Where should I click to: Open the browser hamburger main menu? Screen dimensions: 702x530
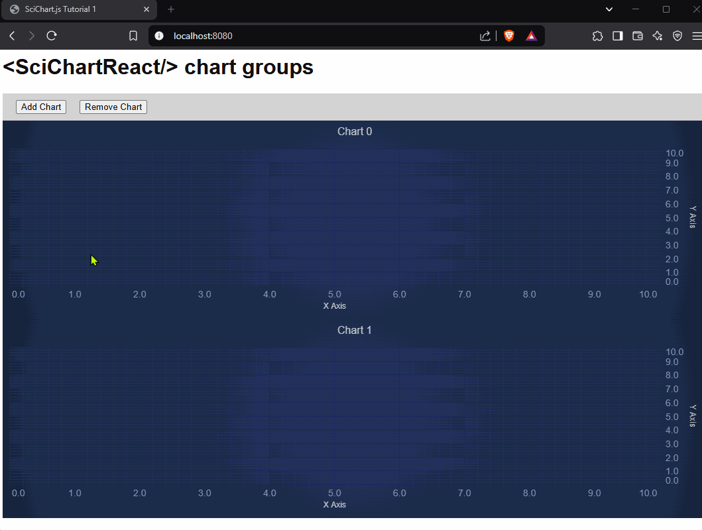(695, 36)
